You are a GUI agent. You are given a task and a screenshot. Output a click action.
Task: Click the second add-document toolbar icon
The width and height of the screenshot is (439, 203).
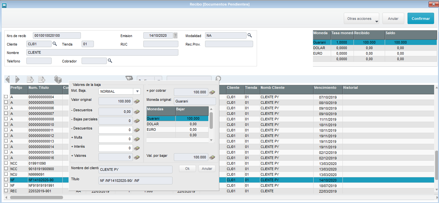click(x=42, y=79)
